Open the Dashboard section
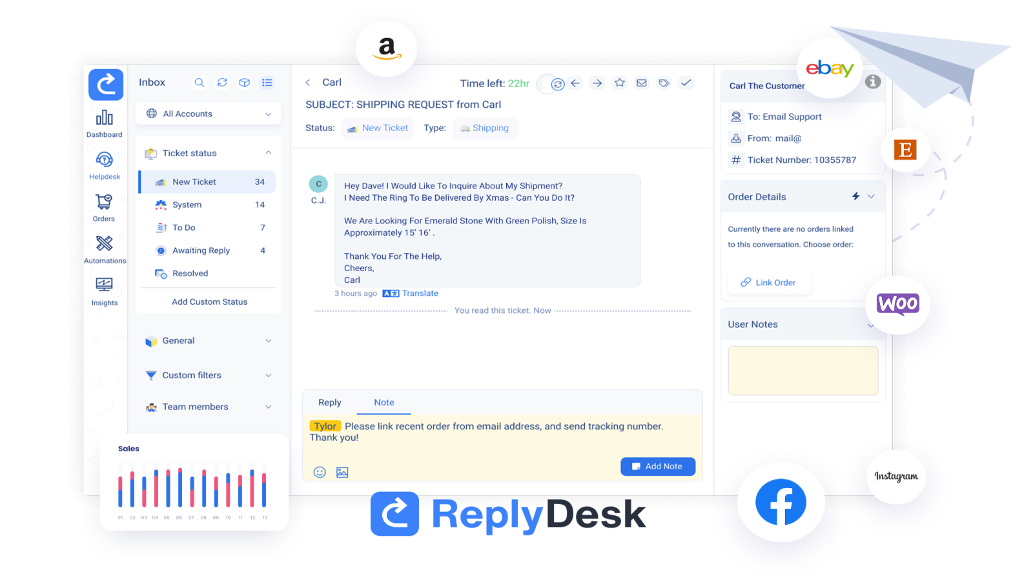This screenshot has height=581, width=1033. click(x=105, y=124)
